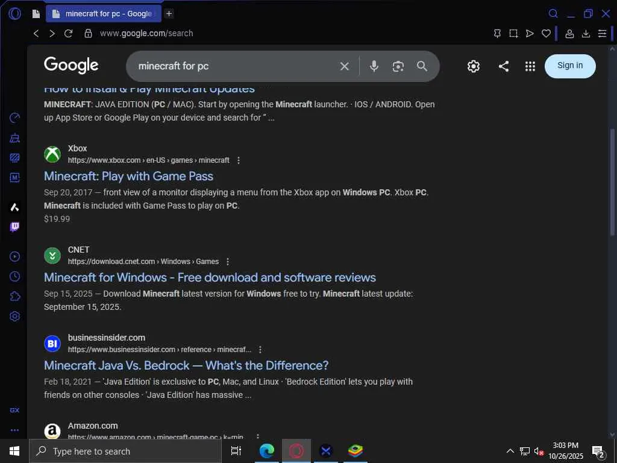The width and height of the screenshot is (617, 463).
Task: Open the sidebar three-dot more menu
Action: click(14, 430)
